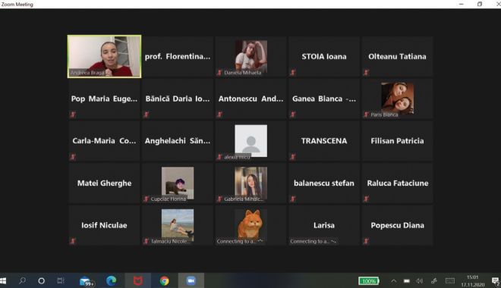Open the Windows notification center
The width and height of the screenshot is (501, 288).
pos(495,281)
